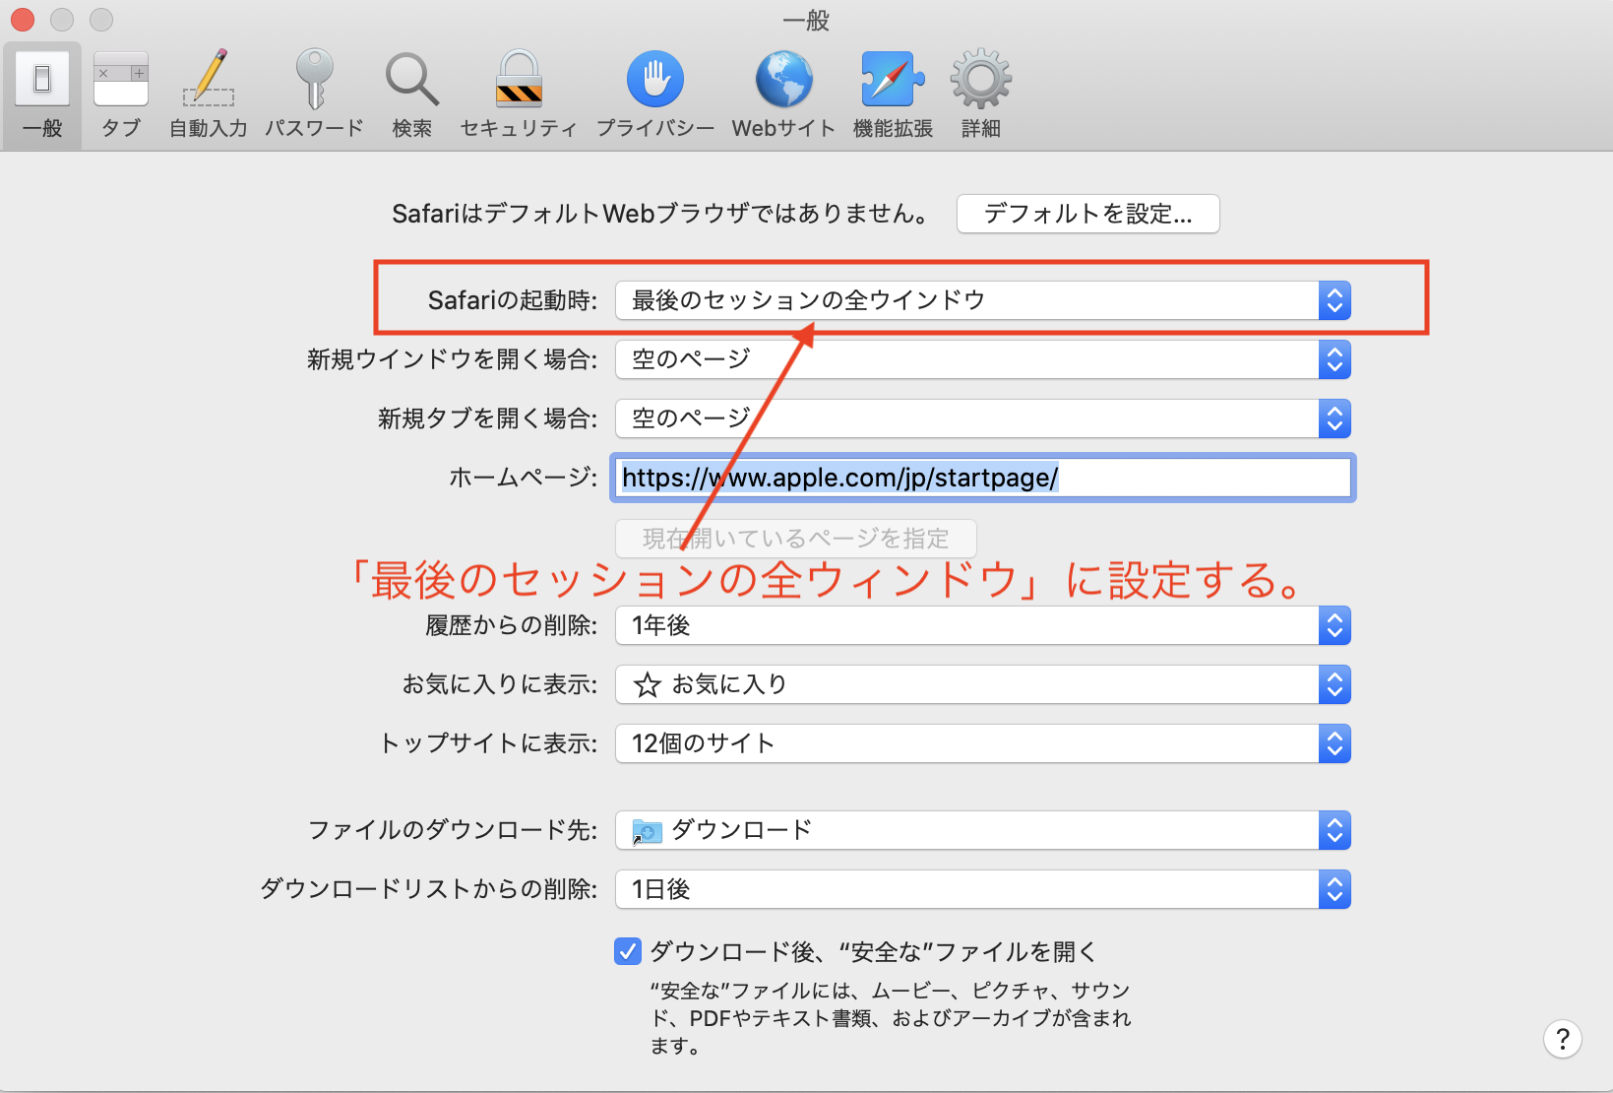1613x1093 pixels.
Task: Click the help question mark button
Action: (1562, 1039)
